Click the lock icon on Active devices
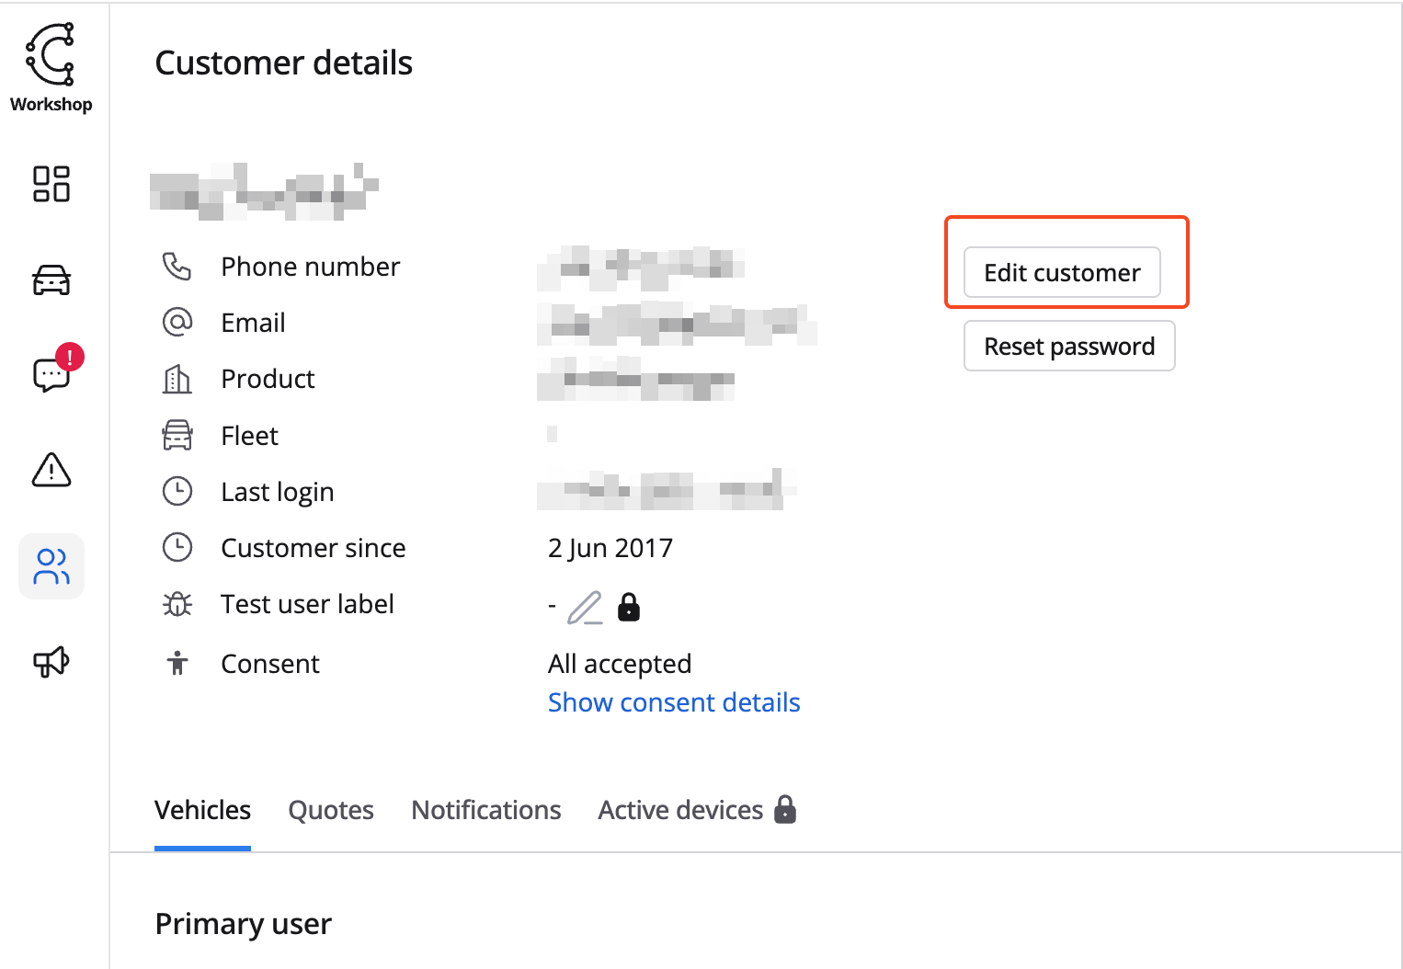 [785, 809]
